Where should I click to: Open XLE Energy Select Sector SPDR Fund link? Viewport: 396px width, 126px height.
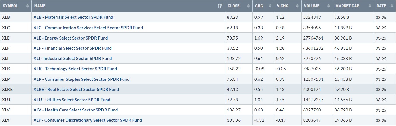click(70, 38)
